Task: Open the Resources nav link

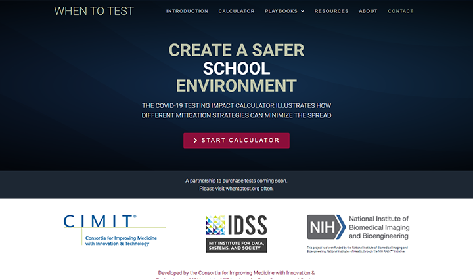Action: 332,11
